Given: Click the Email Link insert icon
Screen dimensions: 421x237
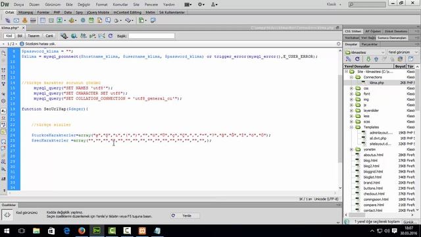Looking at the screenshot, I should 16,20.
